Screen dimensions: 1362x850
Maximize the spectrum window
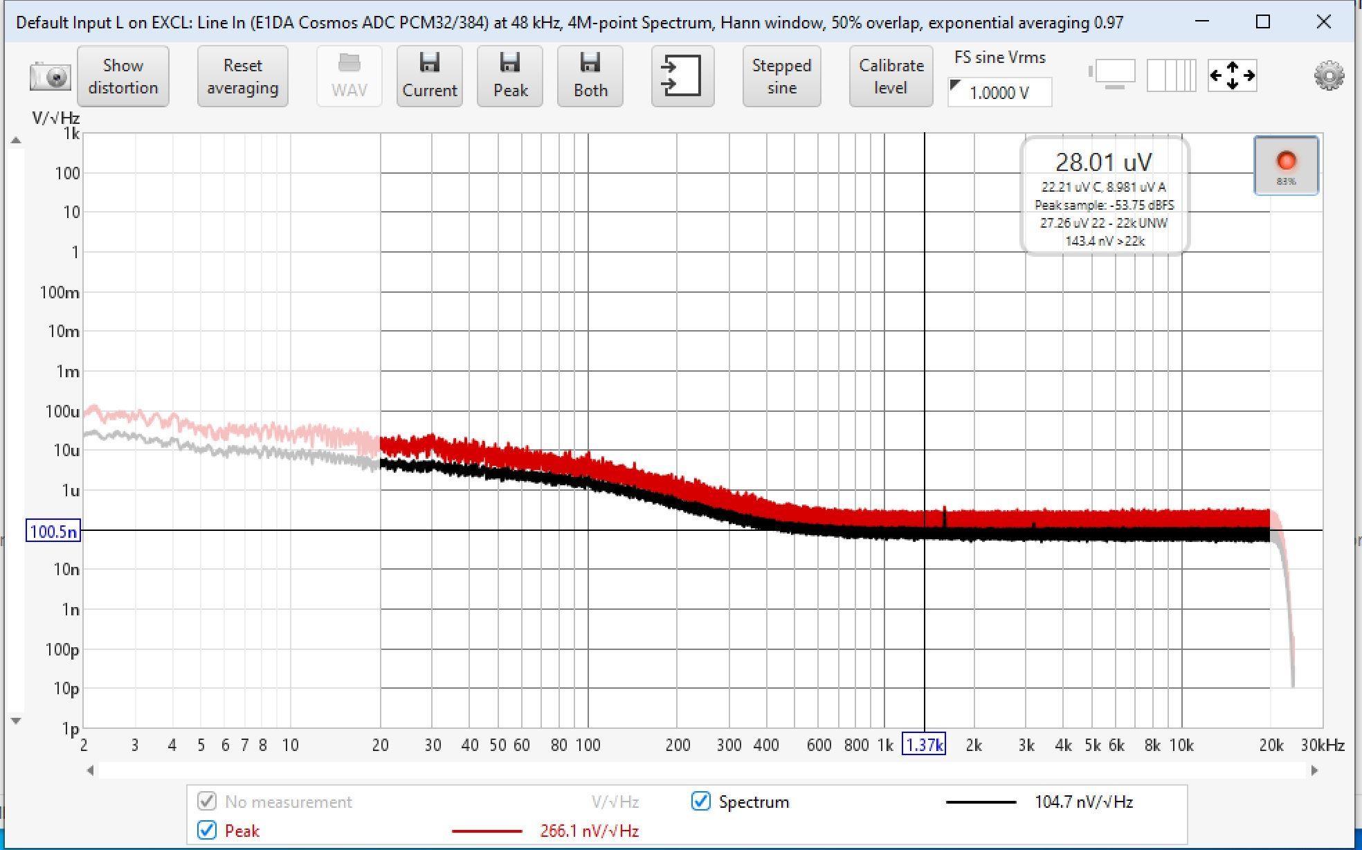1263,21
